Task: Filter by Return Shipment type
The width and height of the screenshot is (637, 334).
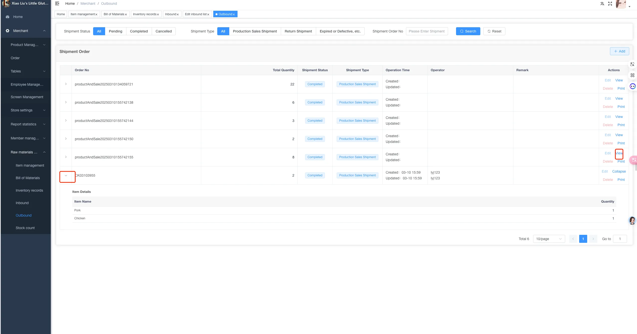Action: [298, 31]
